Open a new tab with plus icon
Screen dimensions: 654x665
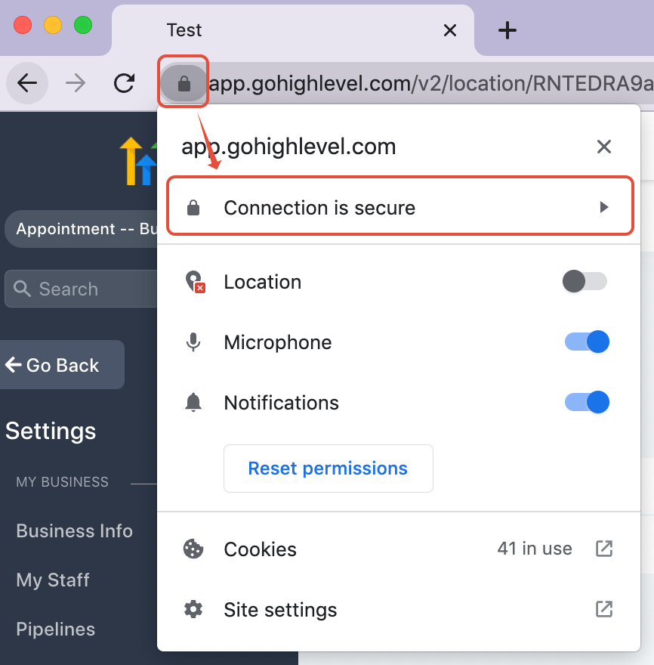coord(507,30)
